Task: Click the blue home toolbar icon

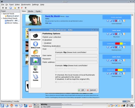Action: tap(11, 8)
